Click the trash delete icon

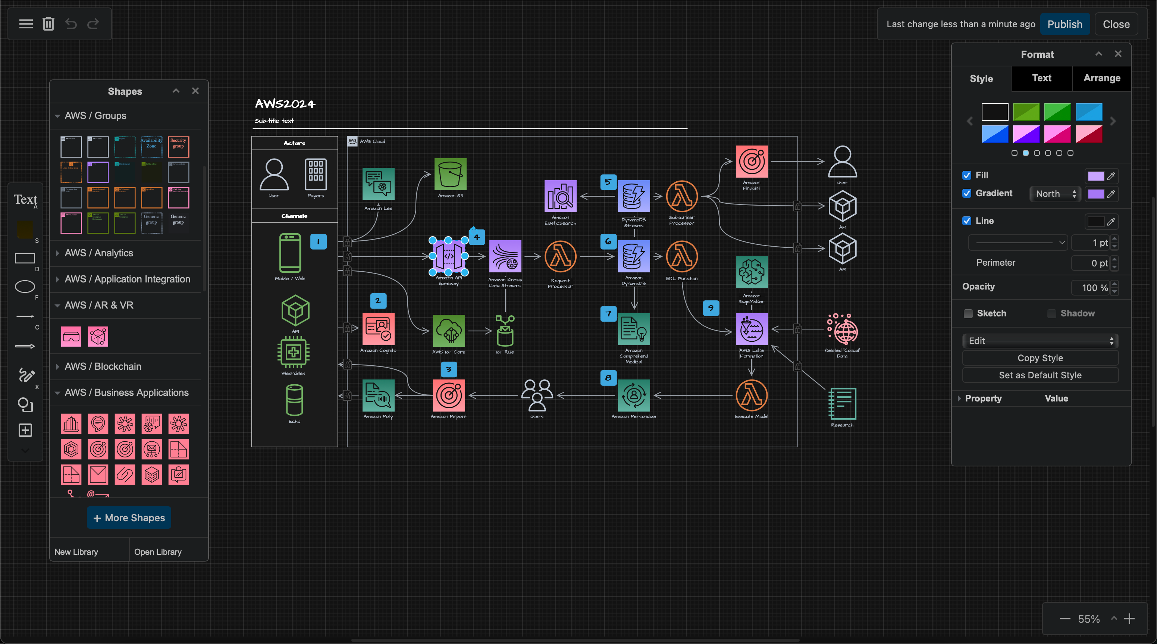tap(48, 24)
